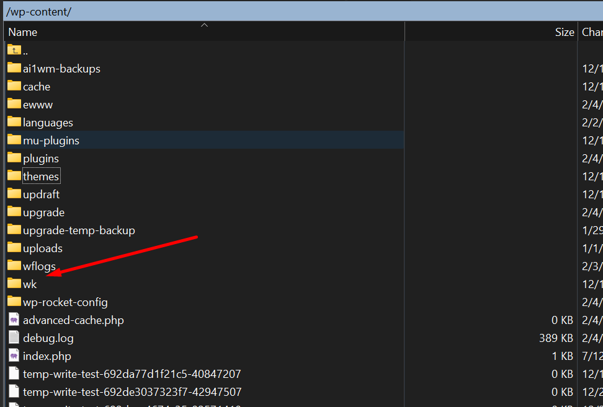Image resolution: width=603 pixels, height=407 pixels.
Task: Click the parent directory up-folder icon
Action: (x=14, y=50)
